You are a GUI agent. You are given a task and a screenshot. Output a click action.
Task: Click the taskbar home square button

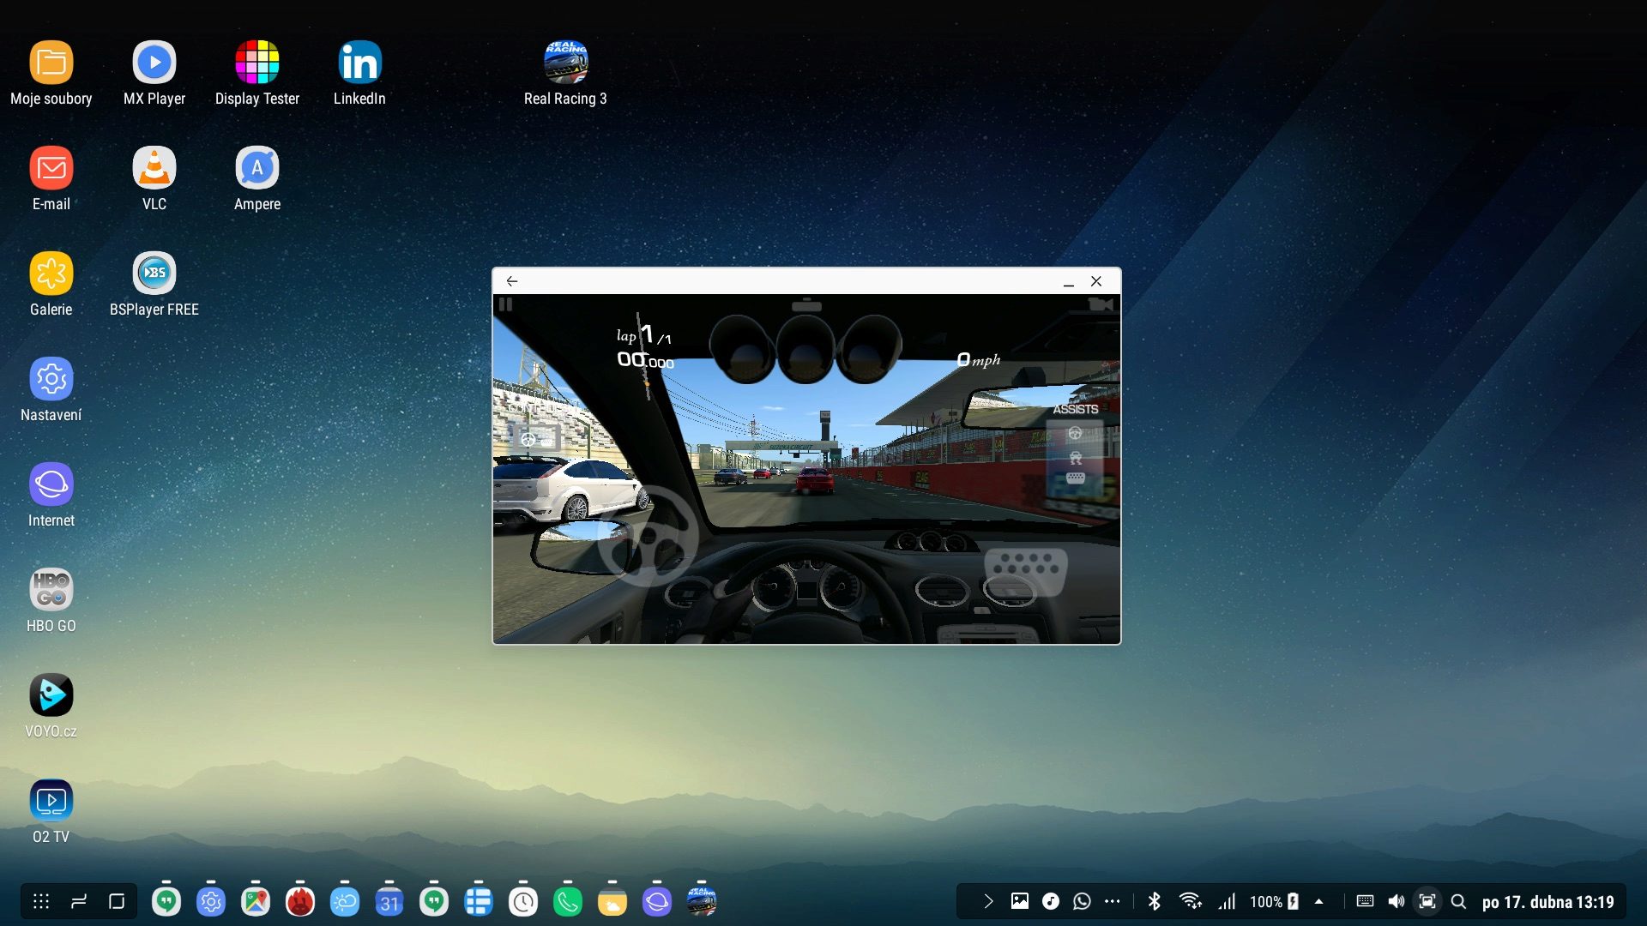click(117, 901)
